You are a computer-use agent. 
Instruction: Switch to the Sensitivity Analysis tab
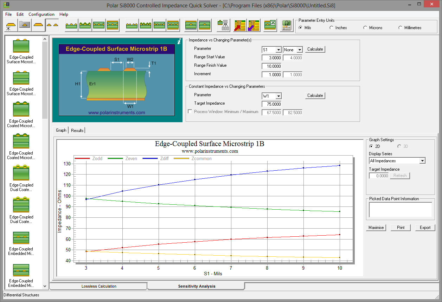pyautogui.click(x=197, y=286)
